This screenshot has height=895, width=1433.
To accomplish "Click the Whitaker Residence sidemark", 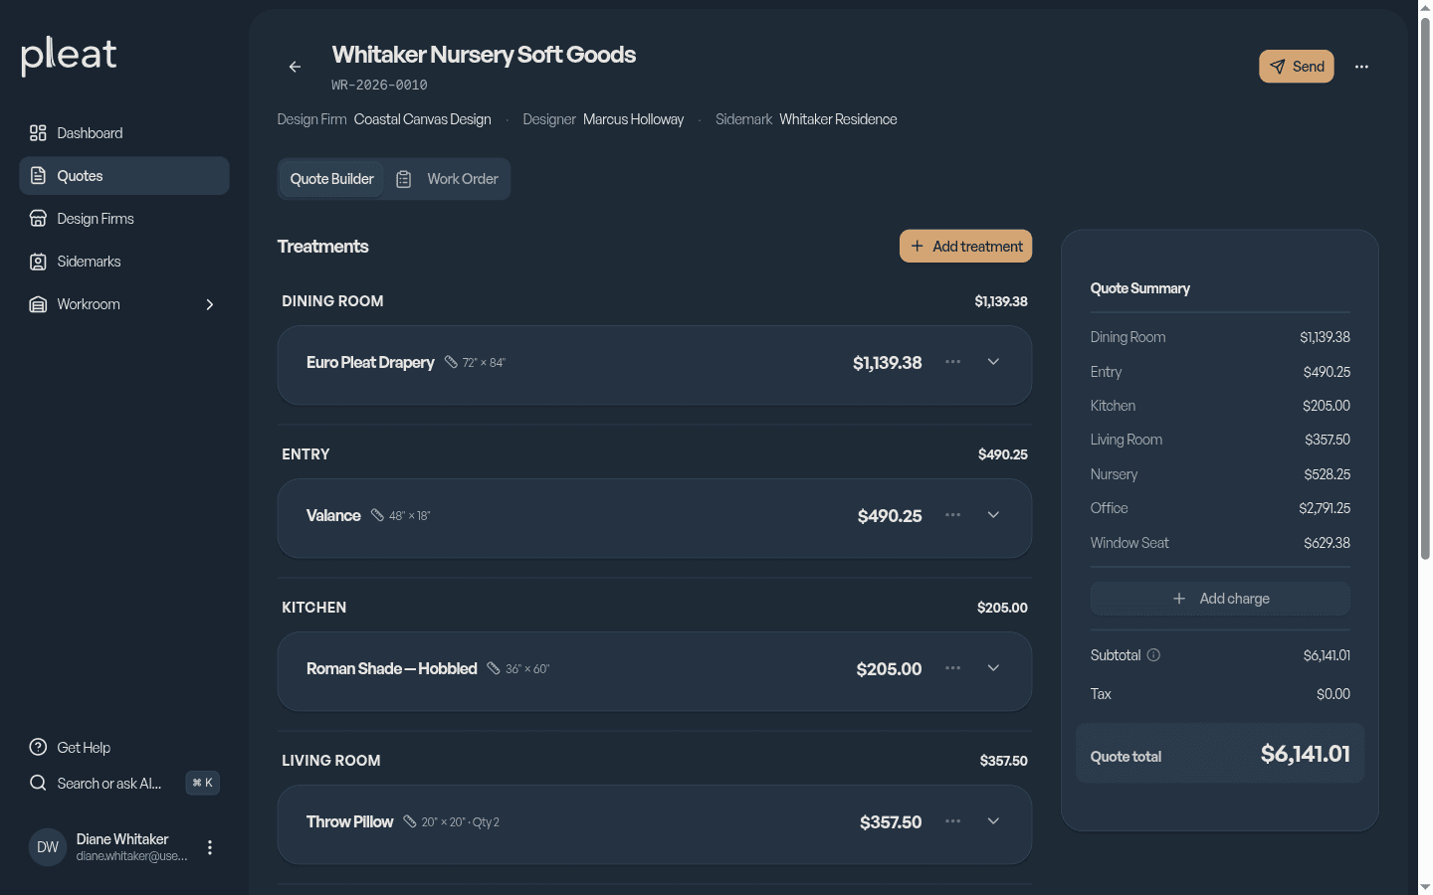I will [x=838, y=119].
